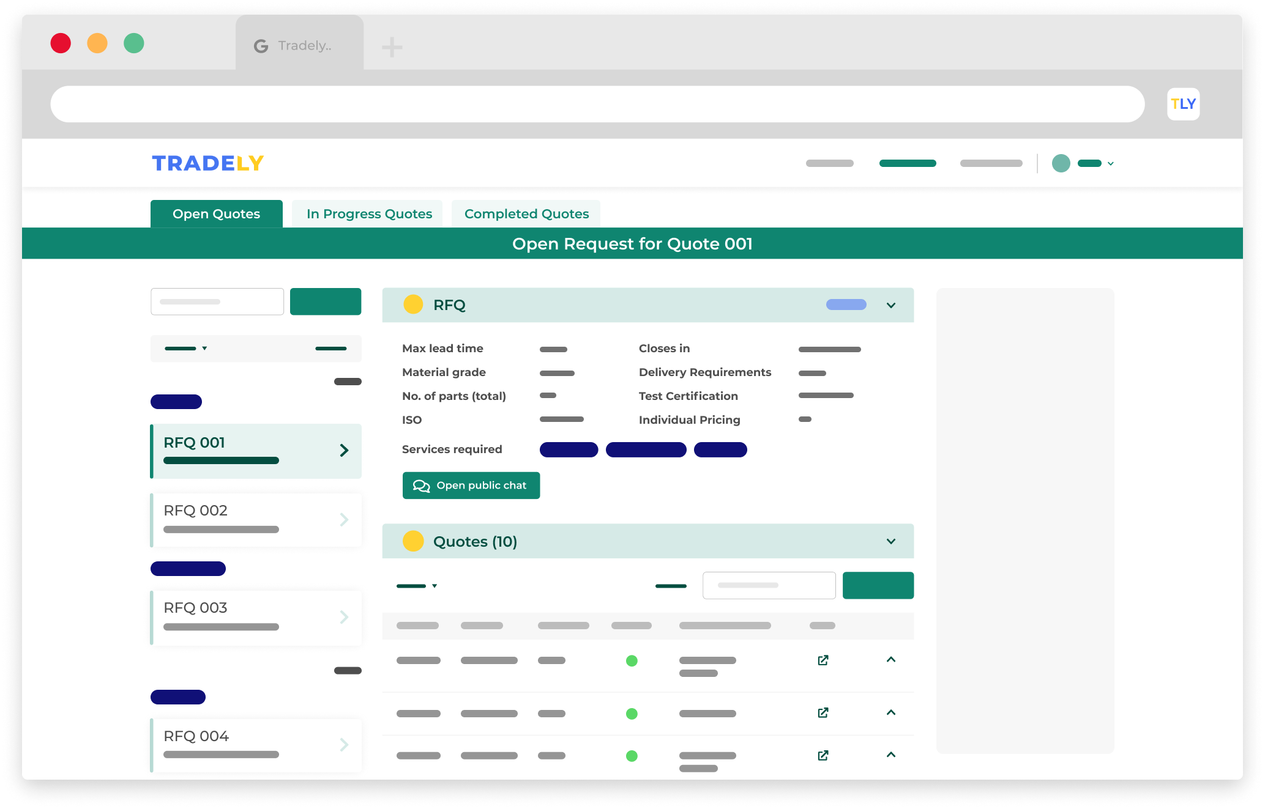Click the user avatar circle in header
This screenshot has width=1265, height=809.
[x=1061, y=163]
